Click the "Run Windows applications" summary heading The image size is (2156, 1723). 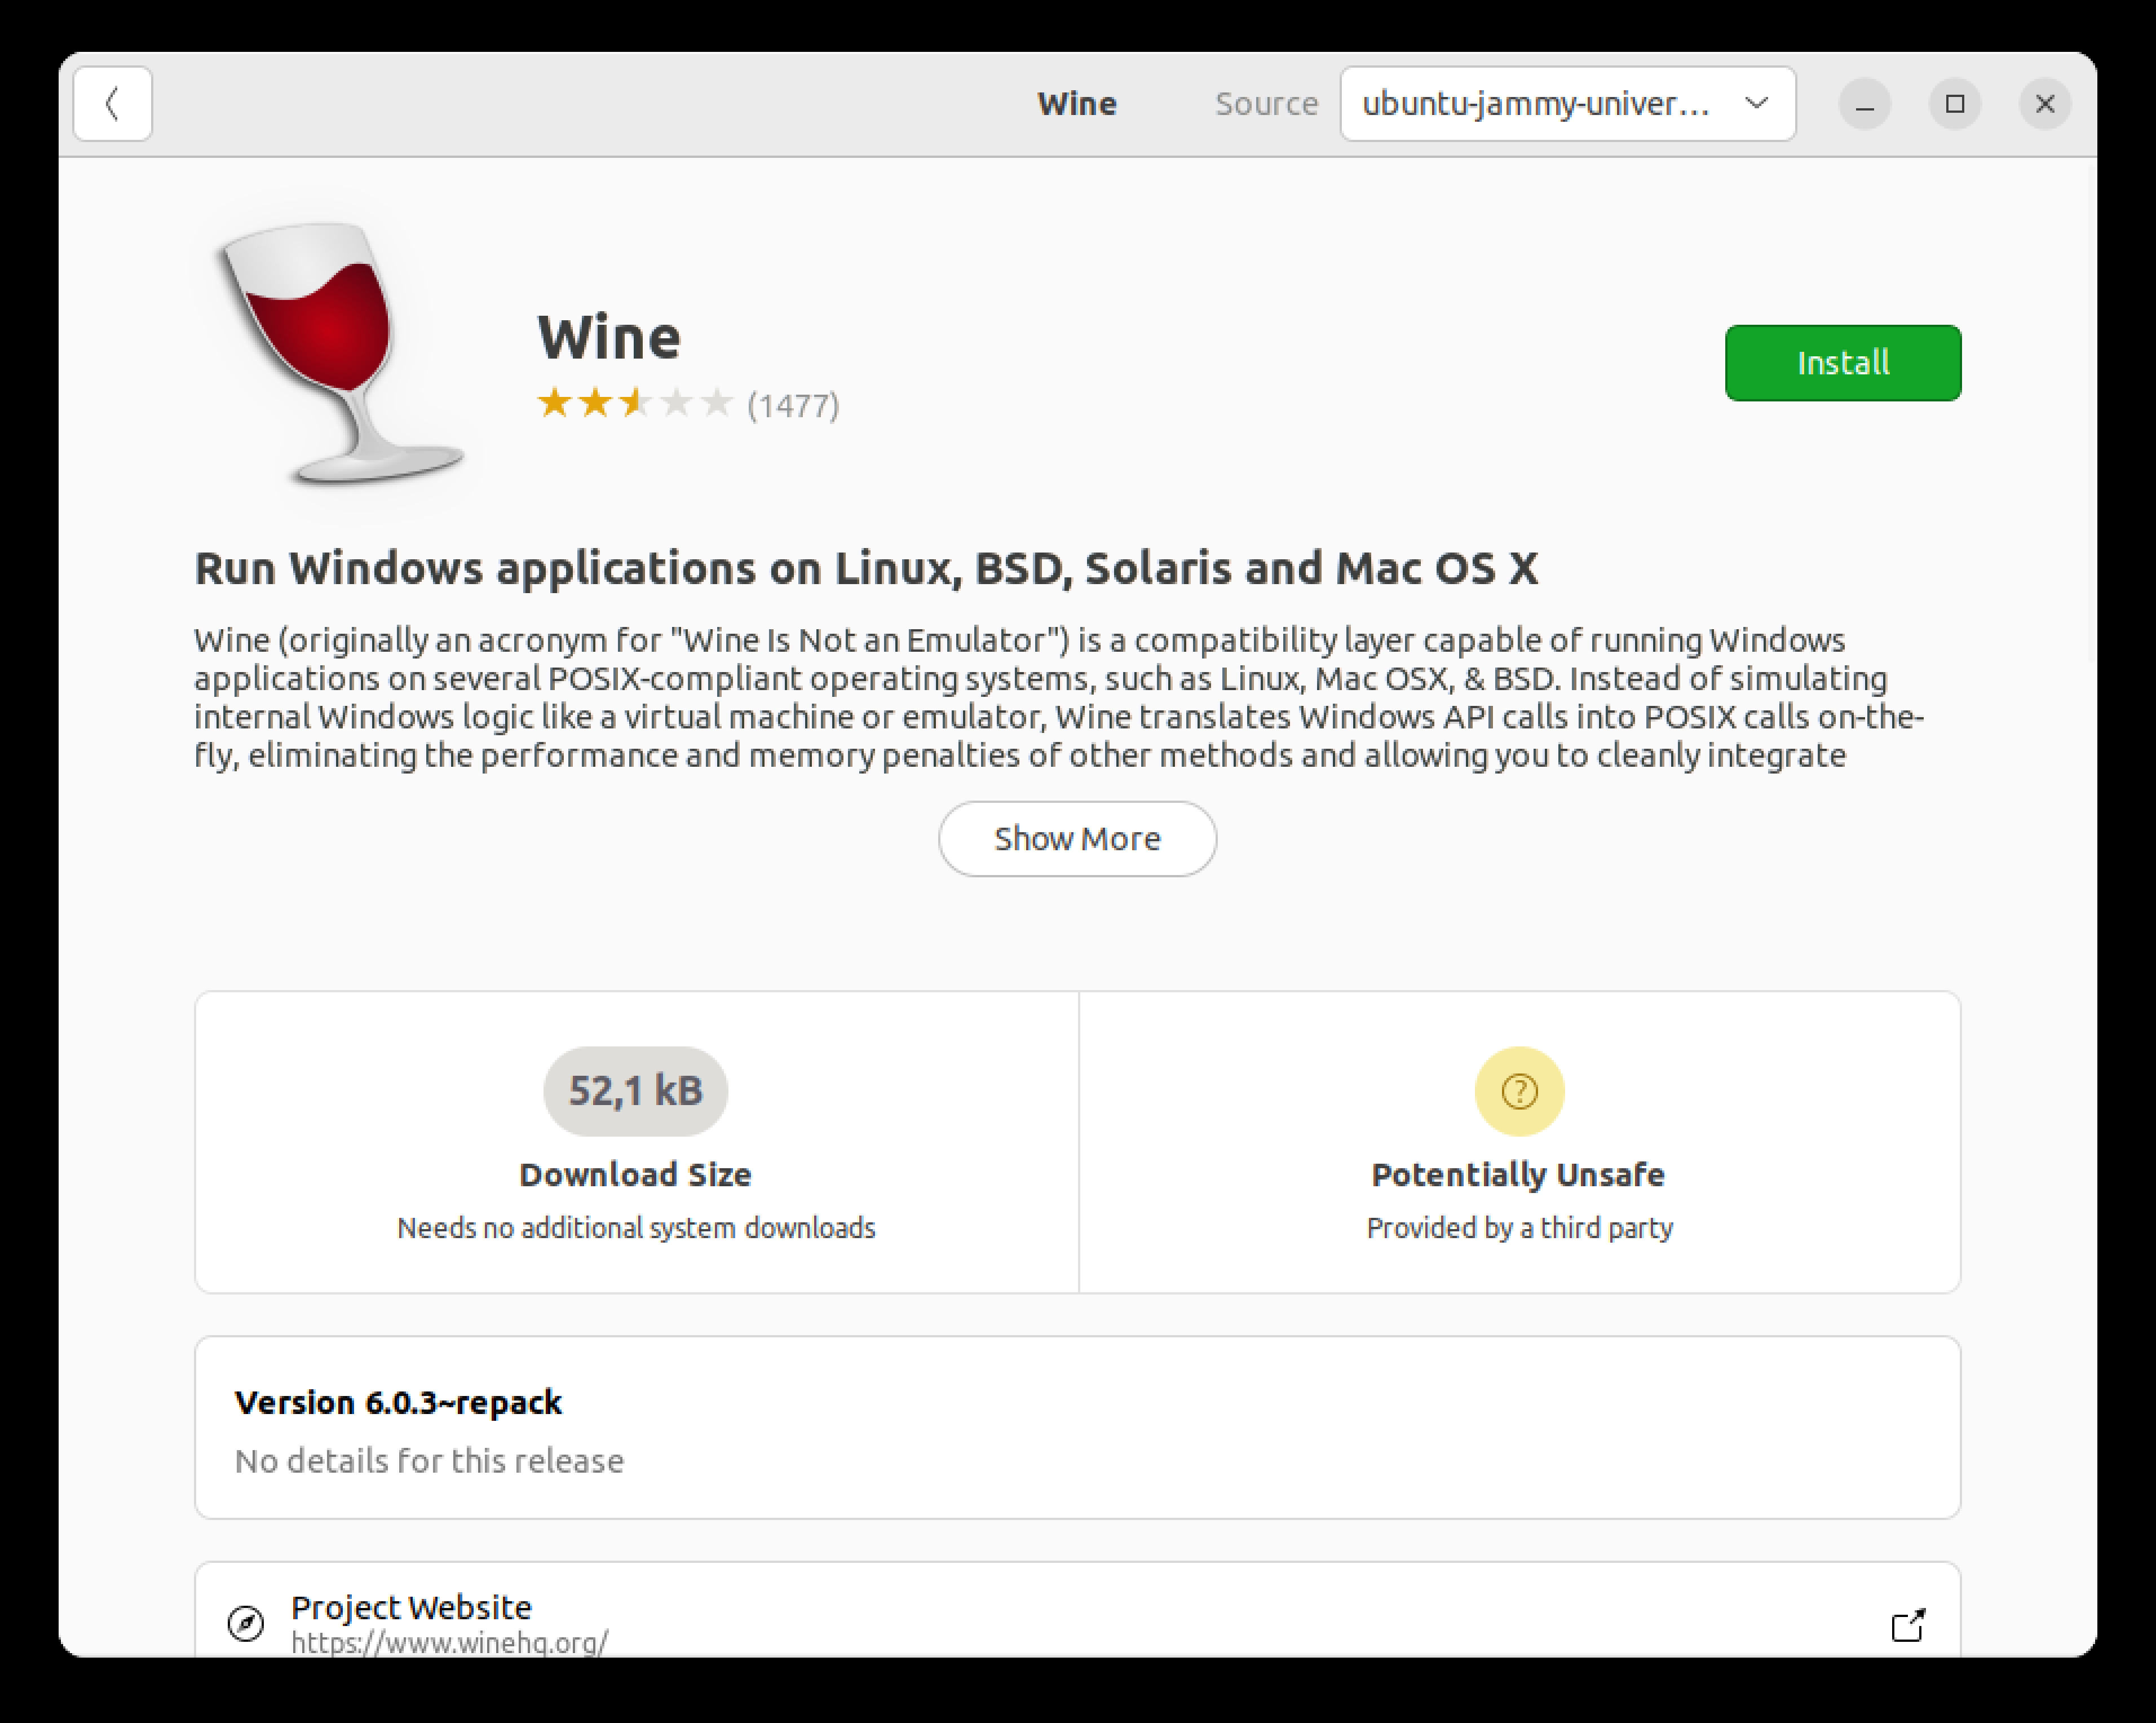coord(866,568)
